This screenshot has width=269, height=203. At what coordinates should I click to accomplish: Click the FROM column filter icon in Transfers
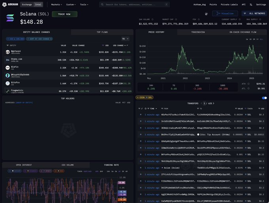click(162, 108)
